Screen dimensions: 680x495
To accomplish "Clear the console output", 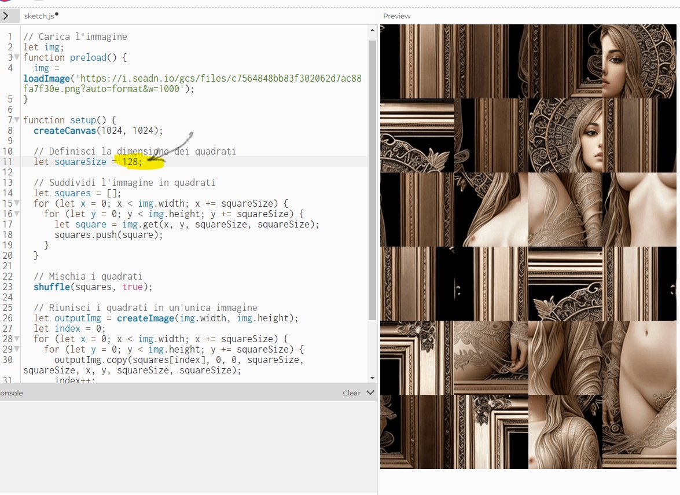I will pos(351,393).
